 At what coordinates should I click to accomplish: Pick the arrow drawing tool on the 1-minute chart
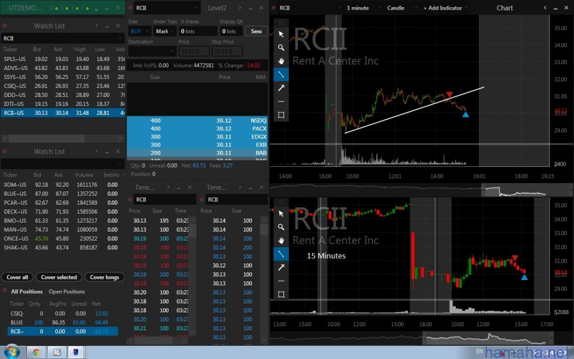[281, 88]
